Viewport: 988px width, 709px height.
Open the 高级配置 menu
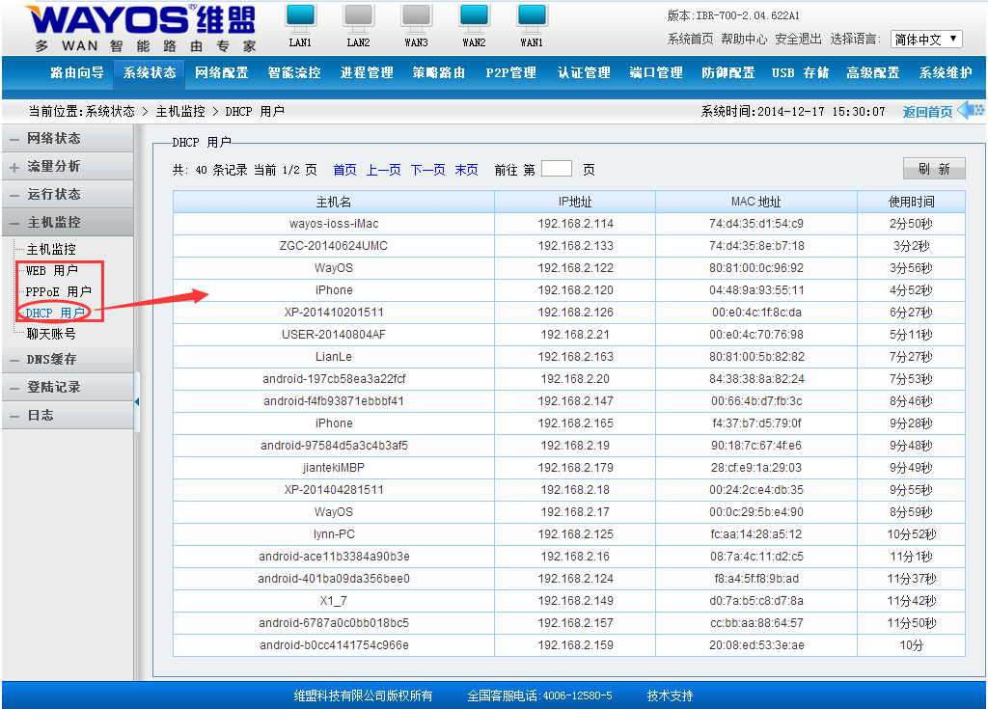(872, 72)
